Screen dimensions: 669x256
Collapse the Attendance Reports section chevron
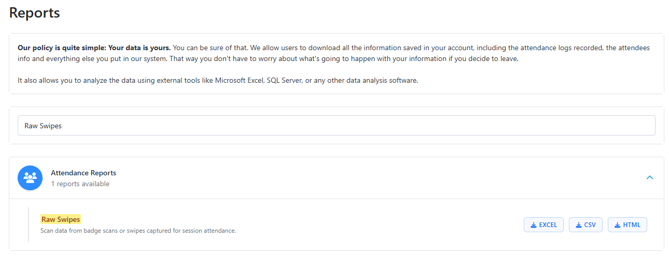[650, 177]
